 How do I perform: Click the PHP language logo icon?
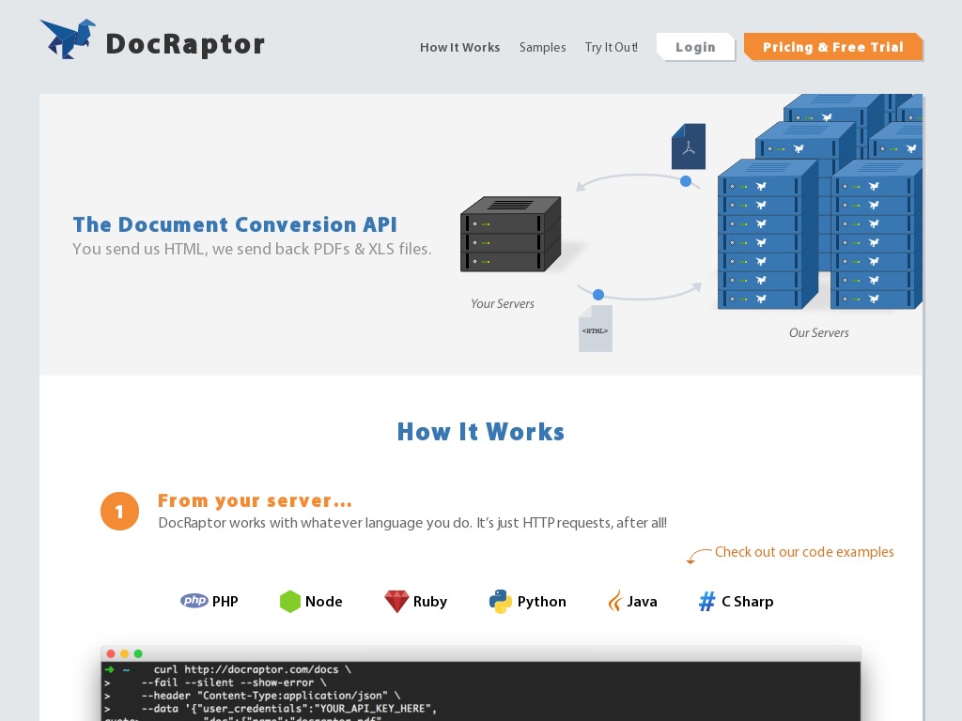pos(194,601)
